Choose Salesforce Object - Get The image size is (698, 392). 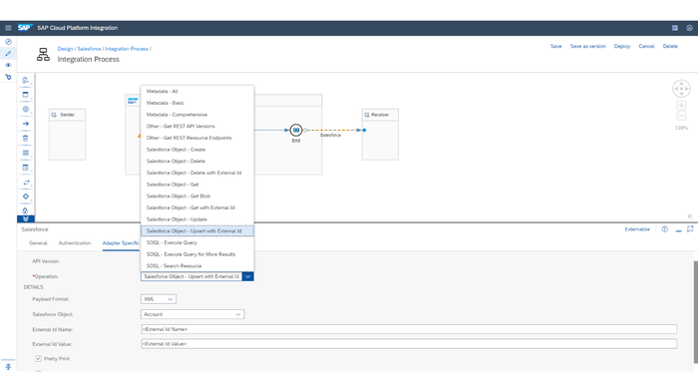(x=197, y=185)
